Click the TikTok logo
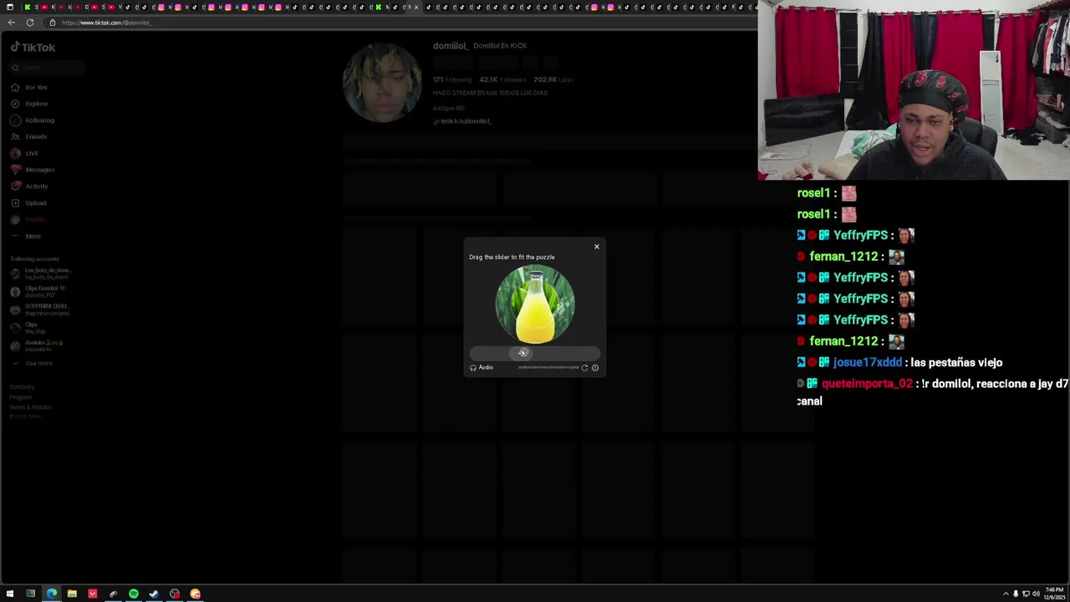The height and width of the screenshot is (602, 1070). (33, 48)
